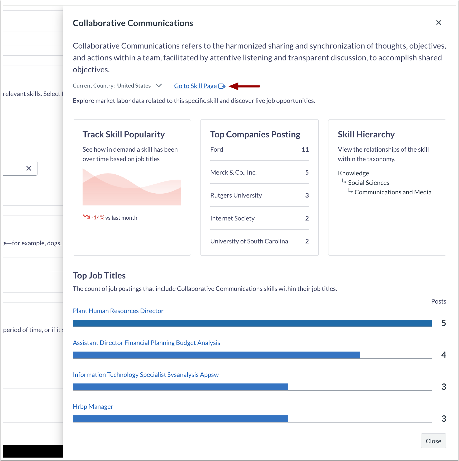Viewport: 459px width, 461px height.
Task: Open Plant Human Resources Director job title
Action: [x=118, y=311]
